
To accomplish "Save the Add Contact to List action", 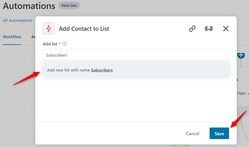I will (219, 133).
